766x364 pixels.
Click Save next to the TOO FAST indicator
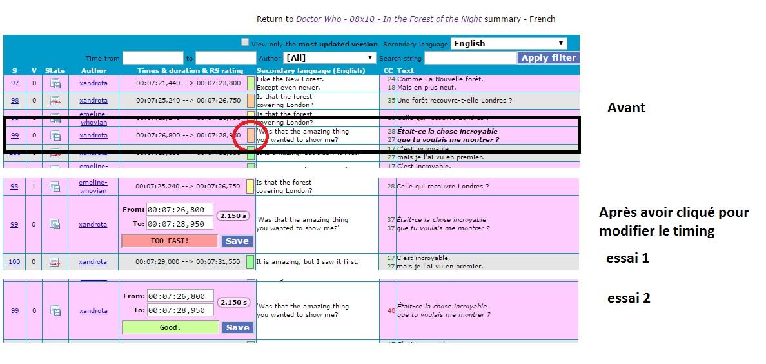coord(237,241)
